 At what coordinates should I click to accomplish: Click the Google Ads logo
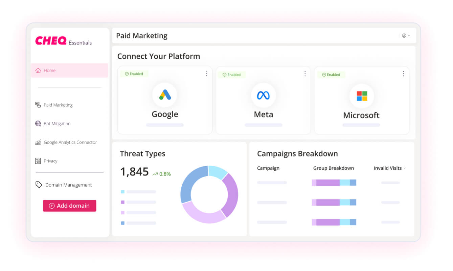coord(165,95)
